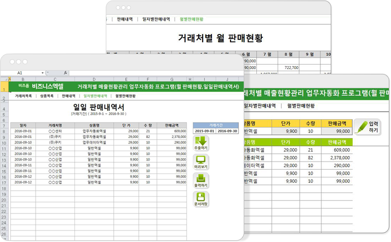Open 월별판매현황 tab in the right window
Image resolution: width=391 pixels, height=242 pixels.
tap(301, 106)
